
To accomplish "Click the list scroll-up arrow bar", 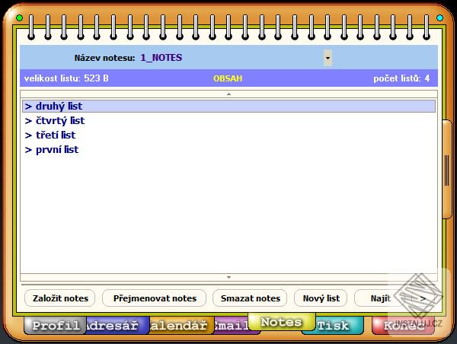I will click(x=228, y=94).
